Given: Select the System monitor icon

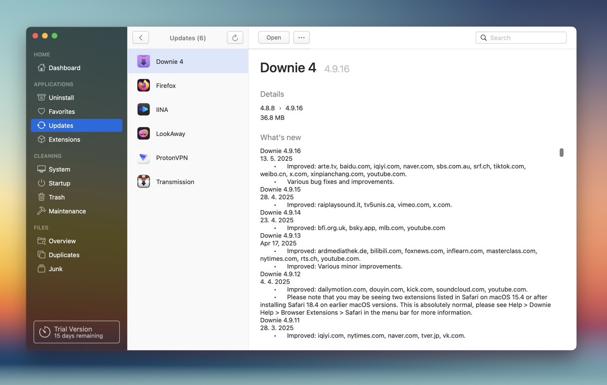Looking at the screenshot, I should [42, 169].
